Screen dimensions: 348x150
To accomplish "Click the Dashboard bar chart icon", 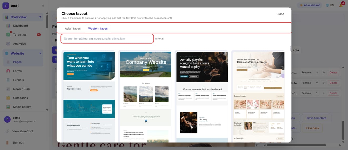I will (8, 26).
